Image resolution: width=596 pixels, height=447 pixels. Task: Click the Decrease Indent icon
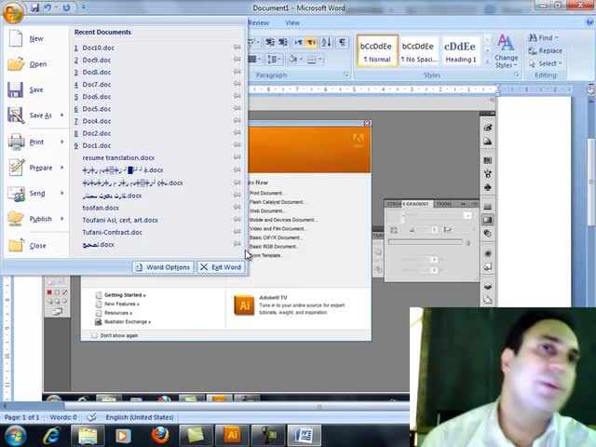pyautogui.click(x=270, y=42)
